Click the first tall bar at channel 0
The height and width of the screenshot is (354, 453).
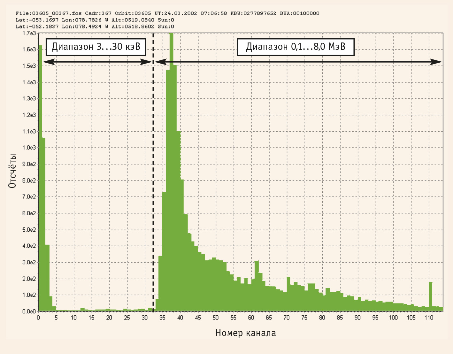pyautogui.click(x=40, y=178)
